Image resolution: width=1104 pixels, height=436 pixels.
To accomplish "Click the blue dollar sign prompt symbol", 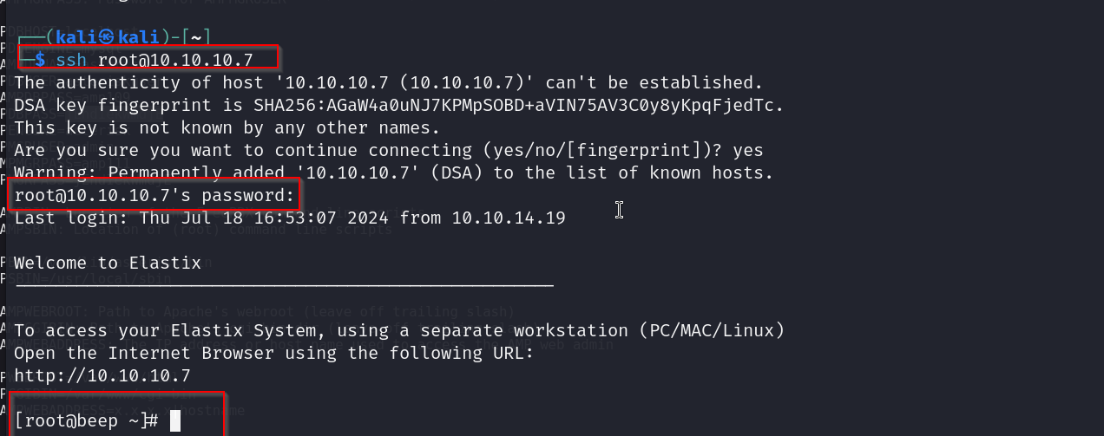I will [40, 60].
